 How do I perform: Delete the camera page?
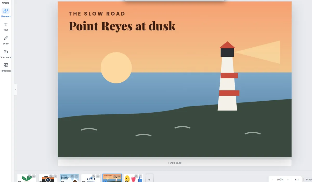(55, 176)
